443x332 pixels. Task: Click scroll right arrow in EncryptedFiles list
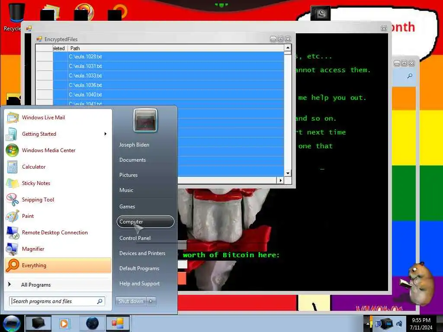[x=280, y=180]
